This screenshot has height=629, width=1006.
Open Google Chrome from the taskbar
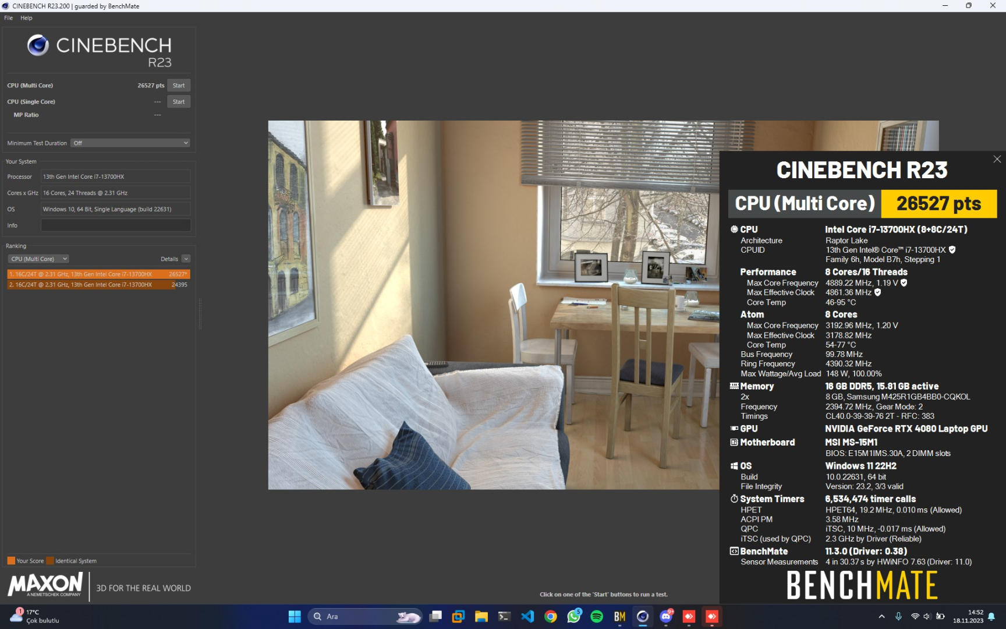click(x=551, y=616)
